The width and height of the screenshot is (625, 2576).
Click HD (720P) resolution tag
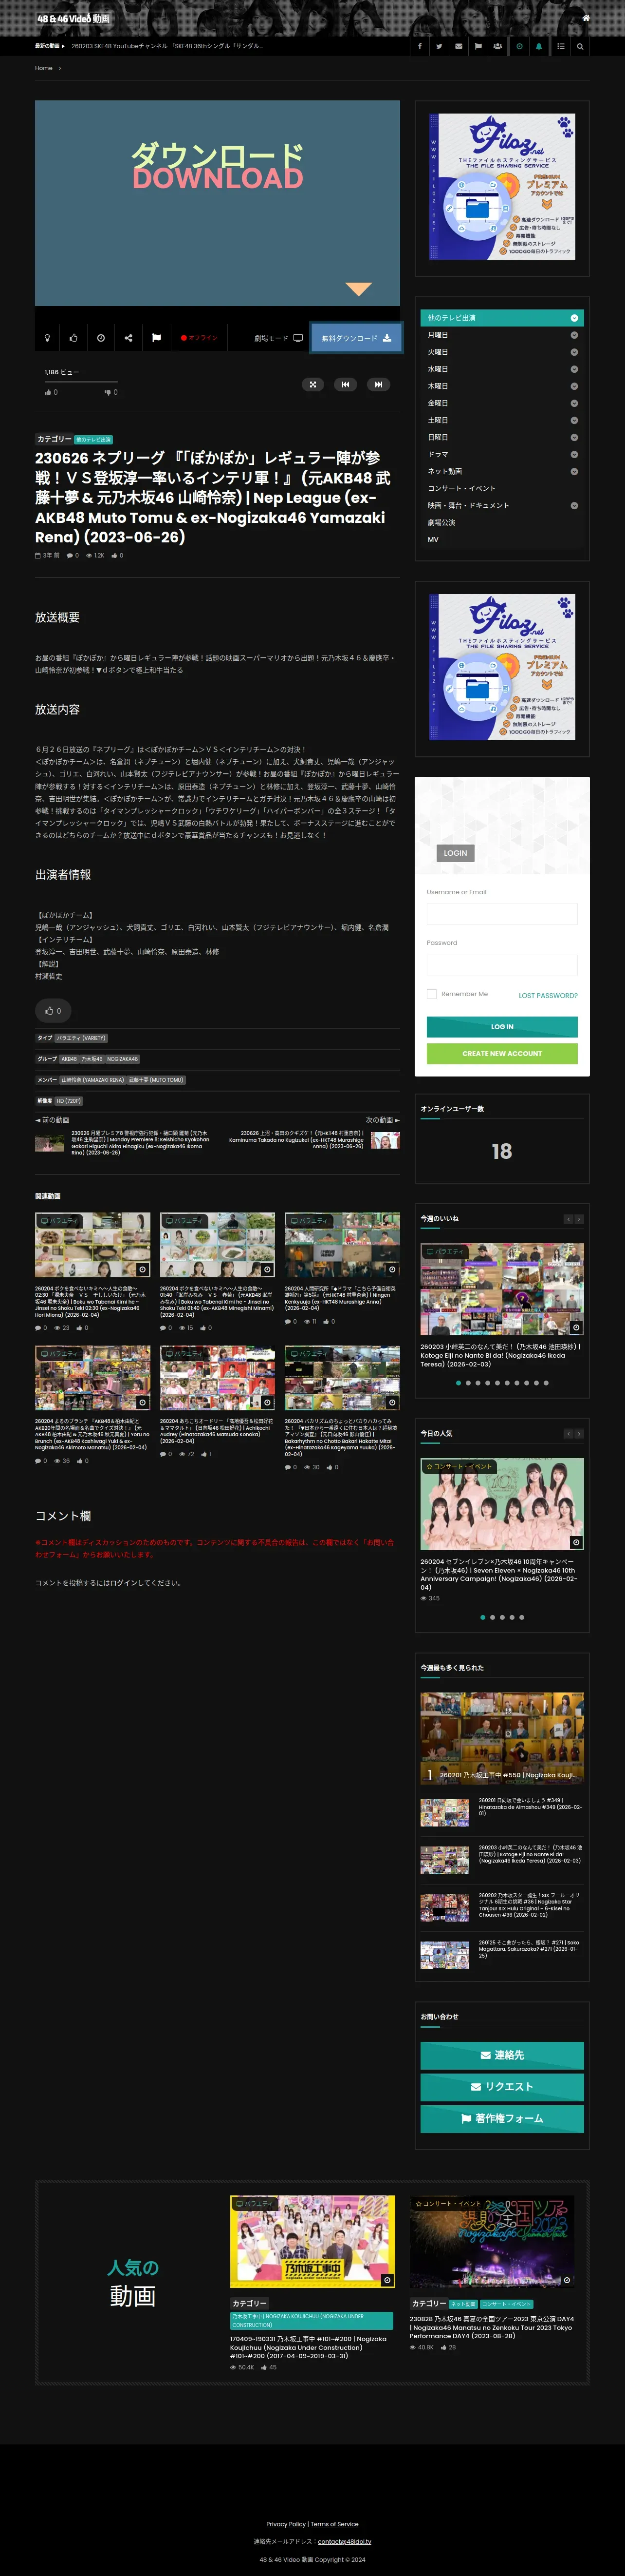click(69, 1101)
